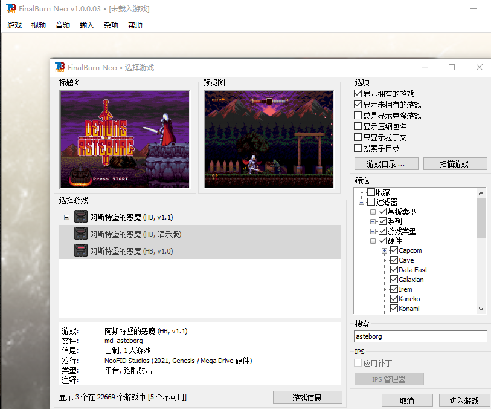The image size is (491, 409).
Task: Click the 取消 button
Action: (x=407, y=401)
